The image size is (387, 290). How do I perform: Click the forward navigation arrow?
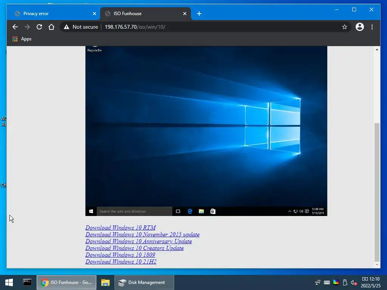pyautogui.click(x=27, y=27)
